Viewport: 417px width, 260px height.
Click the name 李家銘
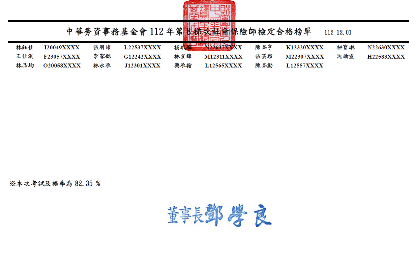pos(102,57)
